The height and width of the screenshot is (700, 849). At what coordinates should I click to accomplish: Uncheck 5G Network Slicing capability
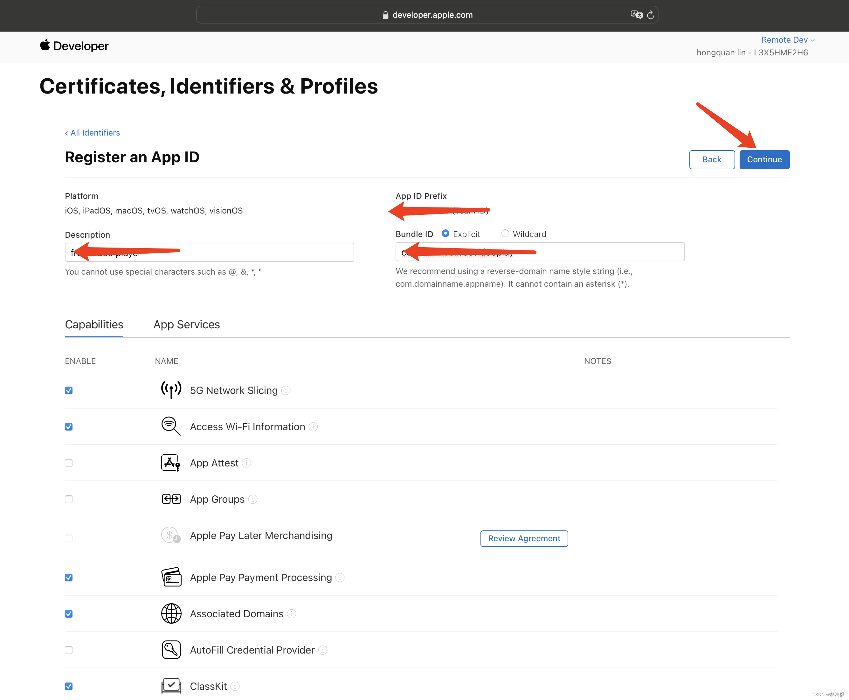[69, 390]
